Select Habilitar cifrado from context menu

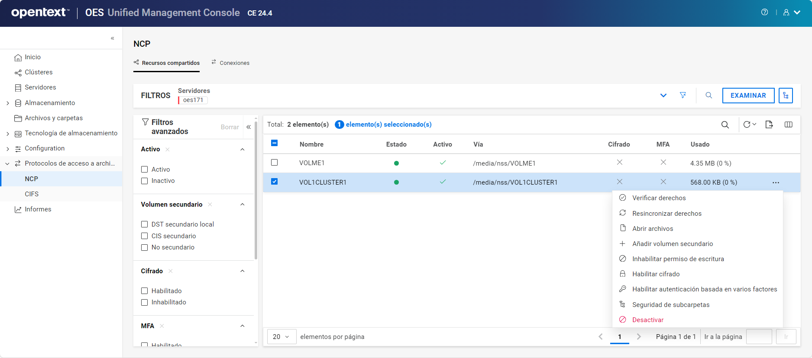tap(656, 274)
